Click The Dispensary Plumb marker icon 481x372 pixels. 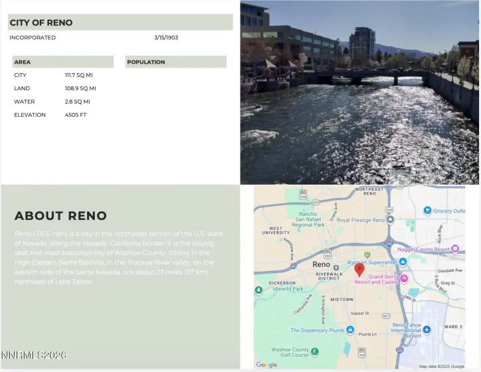point(349,329)
